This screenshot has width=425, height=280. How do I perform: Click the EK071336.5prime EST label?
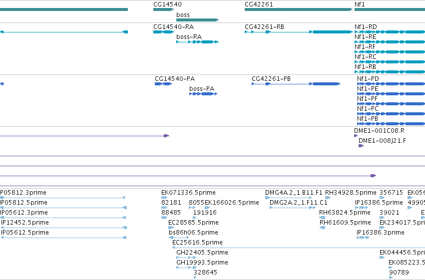(188, 193)
